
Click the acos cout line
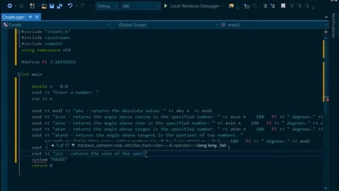click(x=177, y=117)
